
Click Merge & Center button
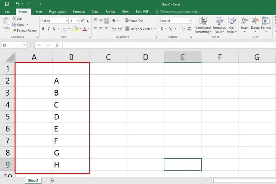pos(138,29)
